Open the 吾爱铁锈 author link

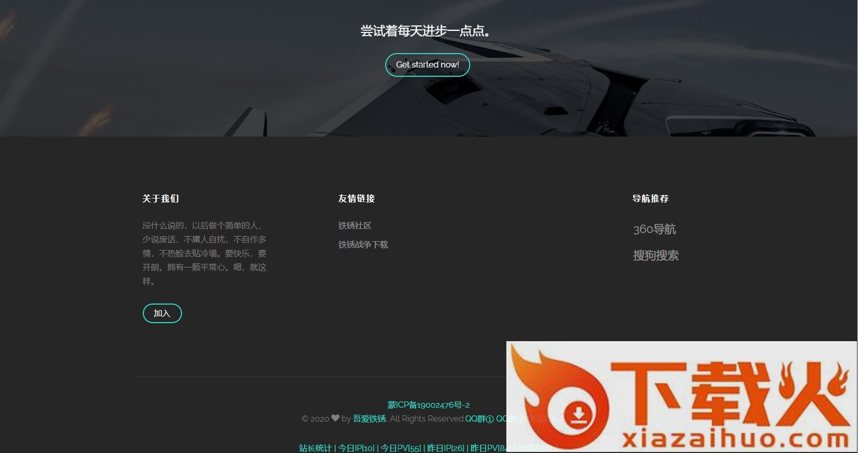click(369, 419)
